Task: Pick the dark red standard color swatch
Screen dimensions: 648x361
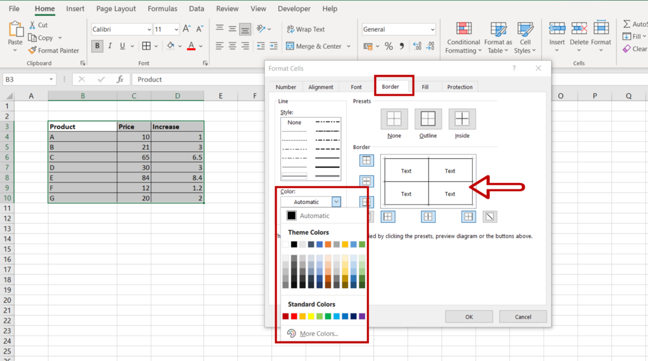Action: click(285, 316)
